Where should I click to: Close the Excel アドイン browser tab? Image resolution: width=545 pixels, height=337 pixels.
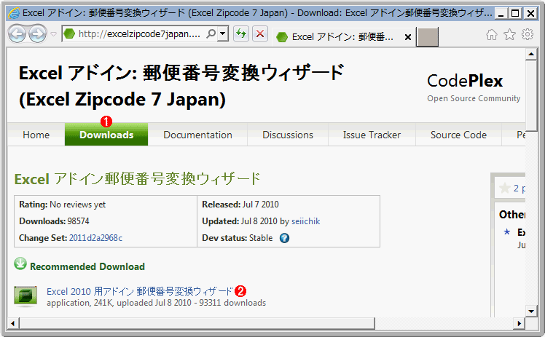408,37
